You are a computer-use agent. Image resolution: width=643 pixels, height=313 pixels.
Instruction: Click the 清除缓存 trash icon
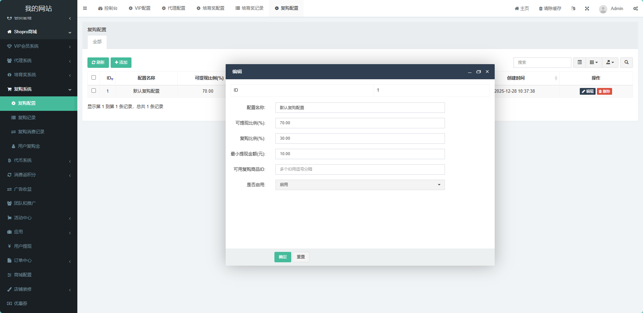[x=541, y=9]
